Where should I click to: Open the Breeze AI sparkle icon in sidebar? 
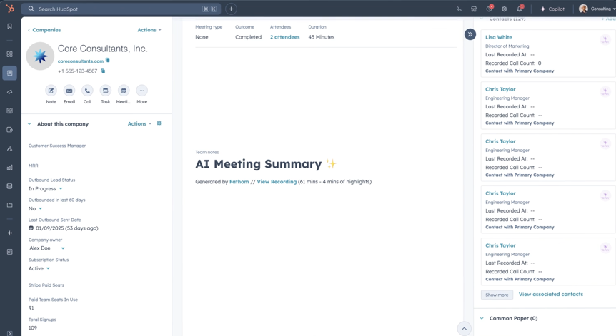tap(10, 233)
